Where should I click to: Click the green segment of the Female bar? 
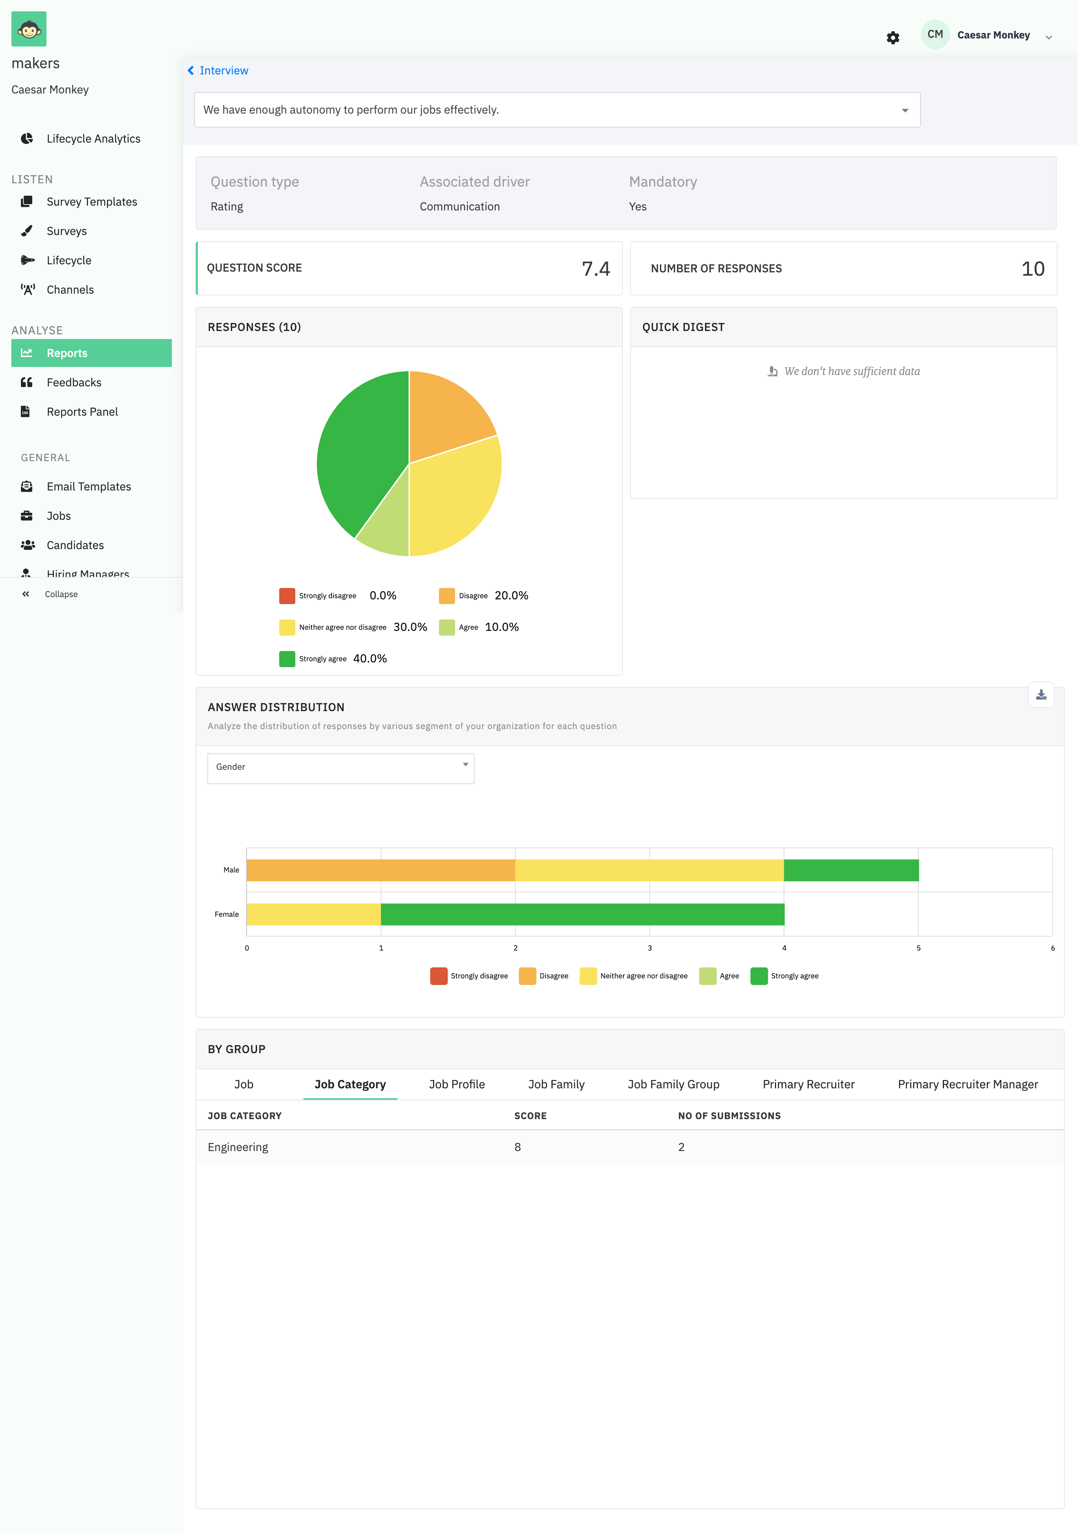582,914
